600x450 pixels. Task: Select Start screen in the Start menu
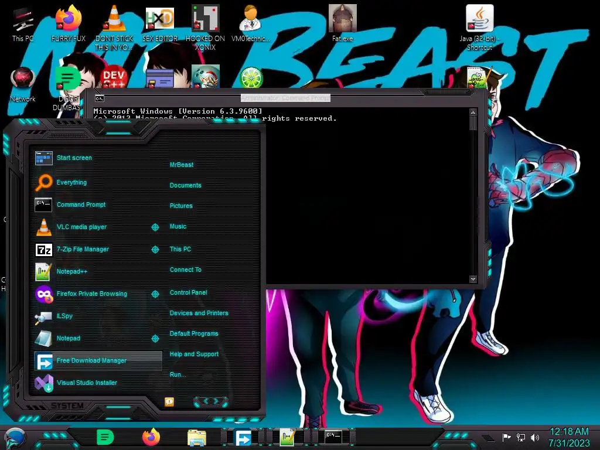coord(98,158)
